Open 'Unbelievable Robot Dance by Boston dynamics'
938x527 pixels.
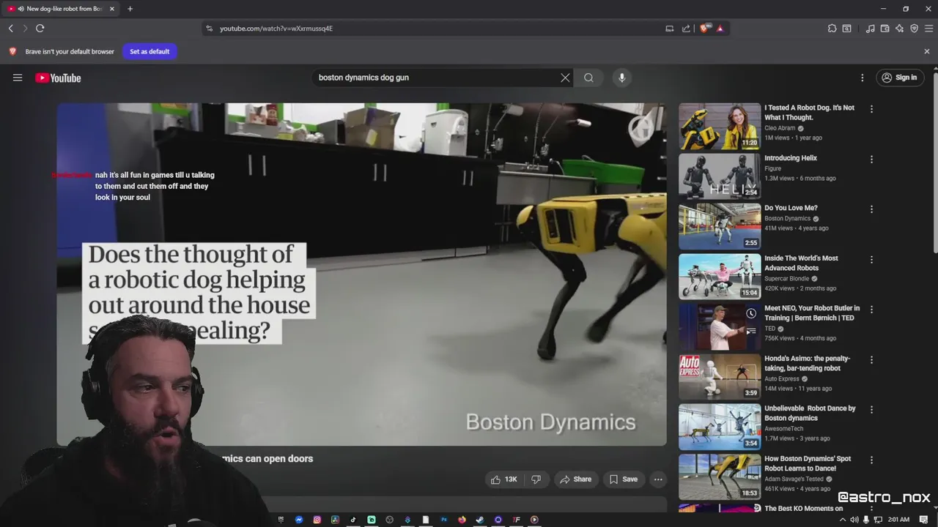coord(810,414)
